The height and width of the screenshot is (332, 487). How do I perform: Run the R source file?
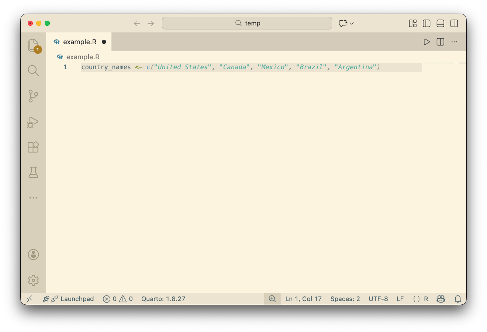[426, 42]
